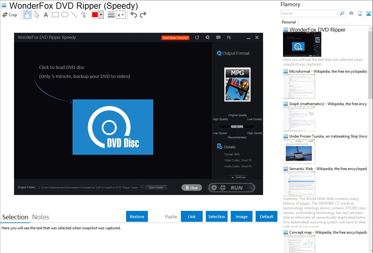Start ripping with the RUN button
The height and width of the screenshot is (253, 373).
232,188
